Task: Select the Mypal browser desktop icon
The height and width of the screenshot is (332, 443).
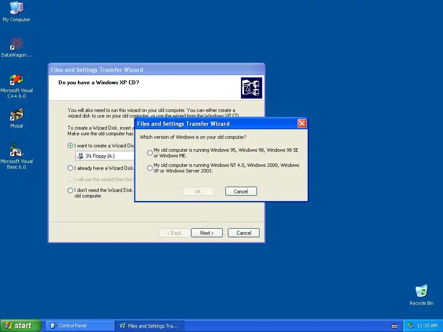Action: 16,118
